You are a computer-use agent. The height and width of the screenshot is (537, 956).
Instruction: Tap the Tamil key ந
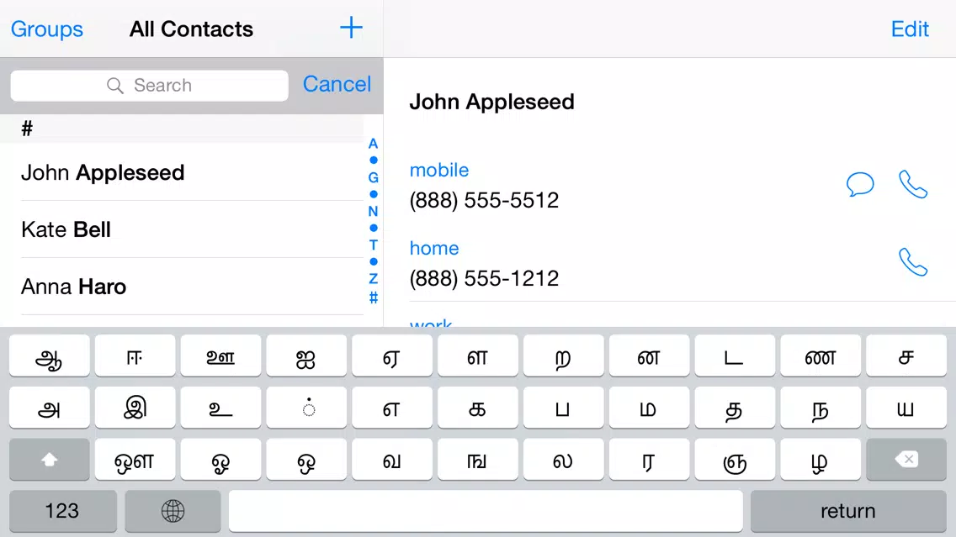(x=821, y=408)
